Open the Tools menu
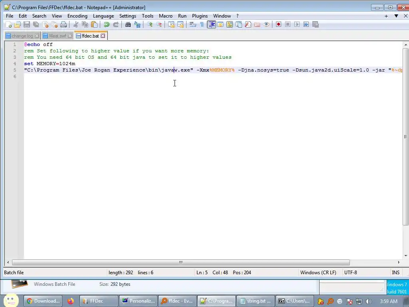Screen dimensions: 409x307 click(148, 16)
